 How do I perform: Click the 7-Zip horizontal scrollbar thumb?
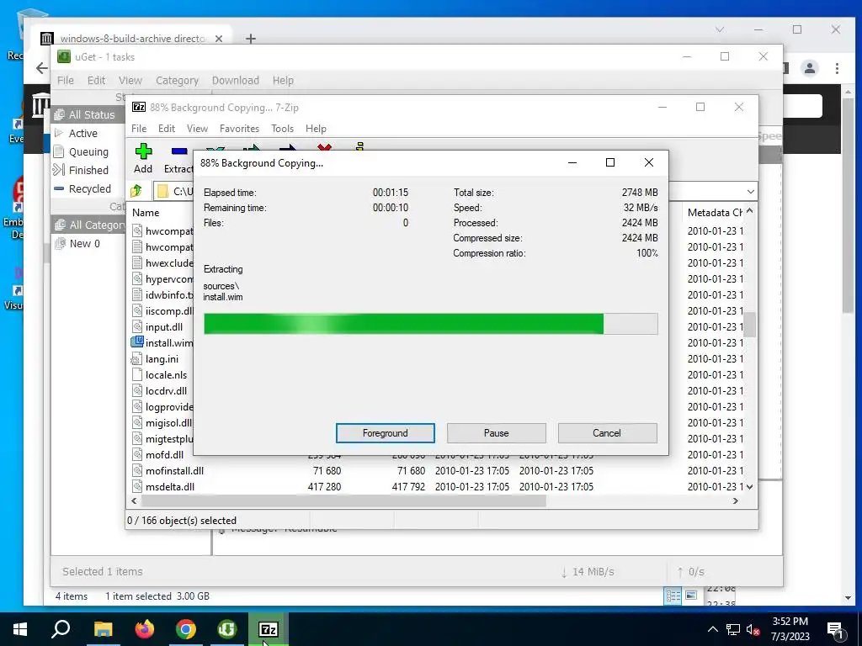pyautogui.click(x=343, y=501)
